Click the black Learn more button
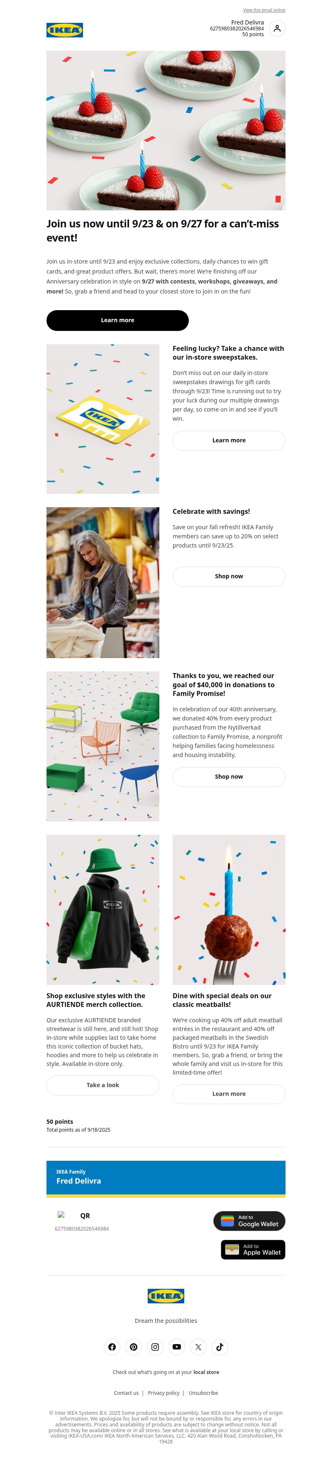 (x=117, y=321)
